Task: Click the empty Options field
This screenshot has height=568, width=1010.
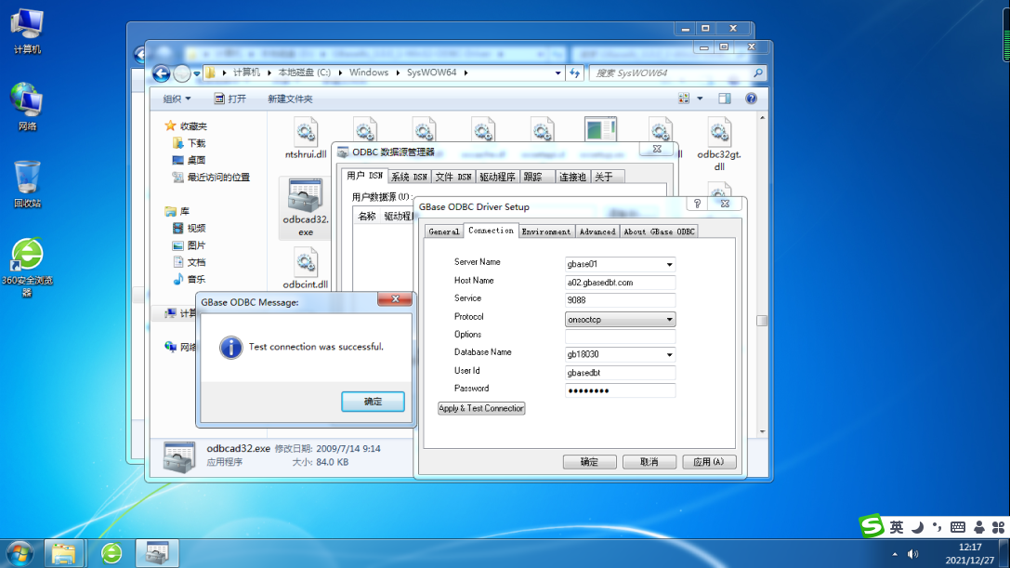Action: pos(620,336)
